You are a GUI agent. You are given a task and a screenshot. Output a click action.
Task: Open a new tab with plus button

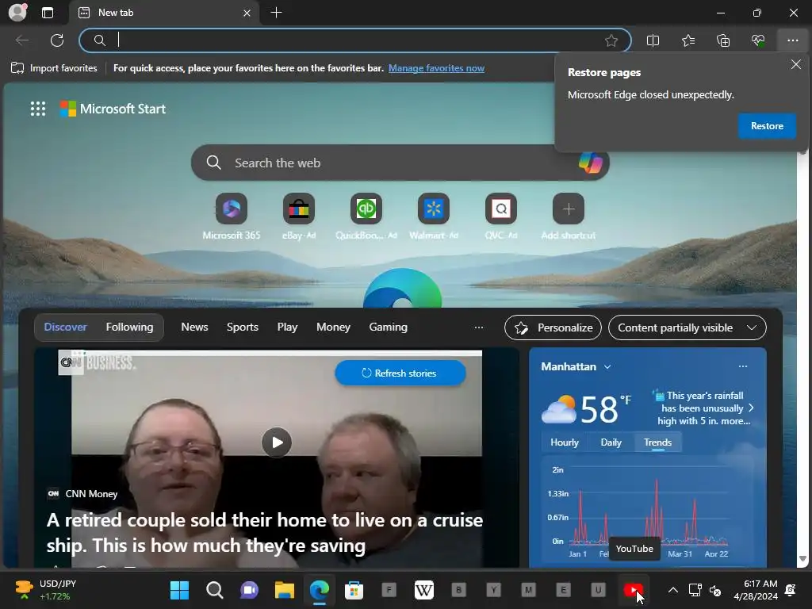coord(277,13)
